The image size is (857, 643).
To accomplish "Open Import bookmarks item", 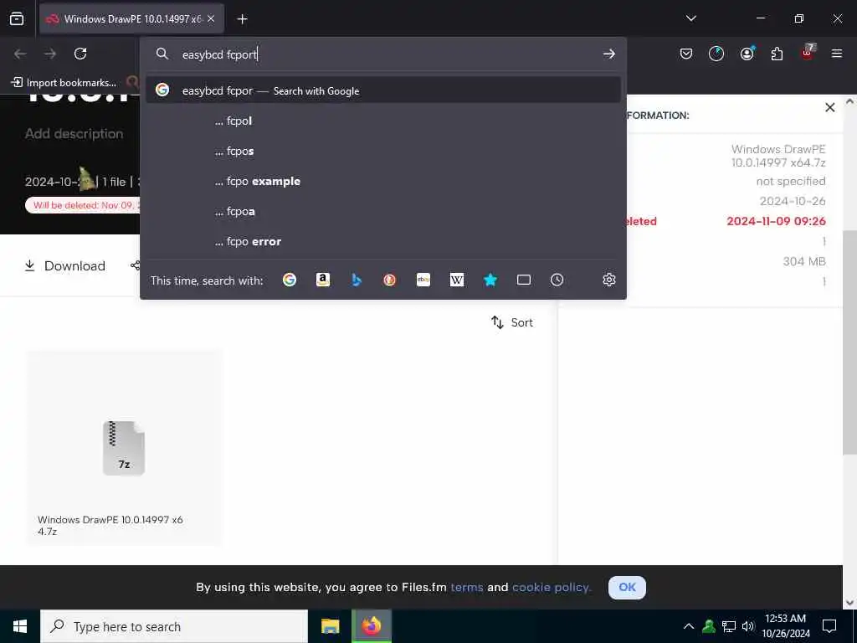I will (64, 83).
